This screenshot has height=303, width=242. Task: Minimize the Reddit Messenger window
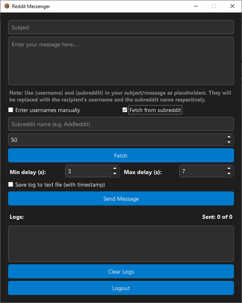tap(196, 6)
